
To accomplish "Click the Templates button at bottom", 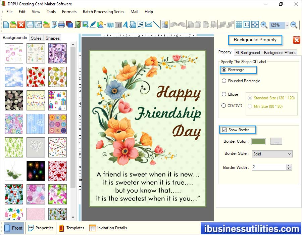I will 71,228.
